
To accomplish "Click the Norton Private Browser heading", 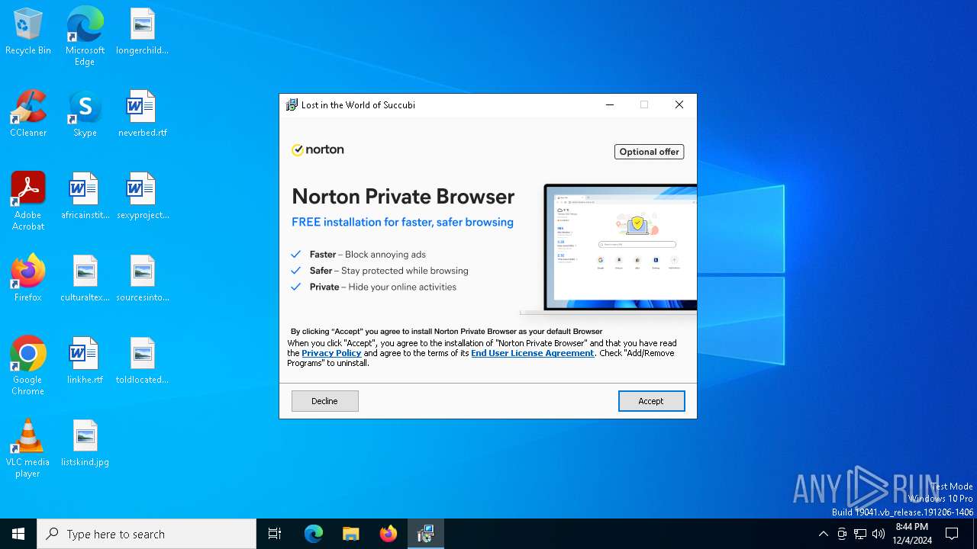I will 403,197.
